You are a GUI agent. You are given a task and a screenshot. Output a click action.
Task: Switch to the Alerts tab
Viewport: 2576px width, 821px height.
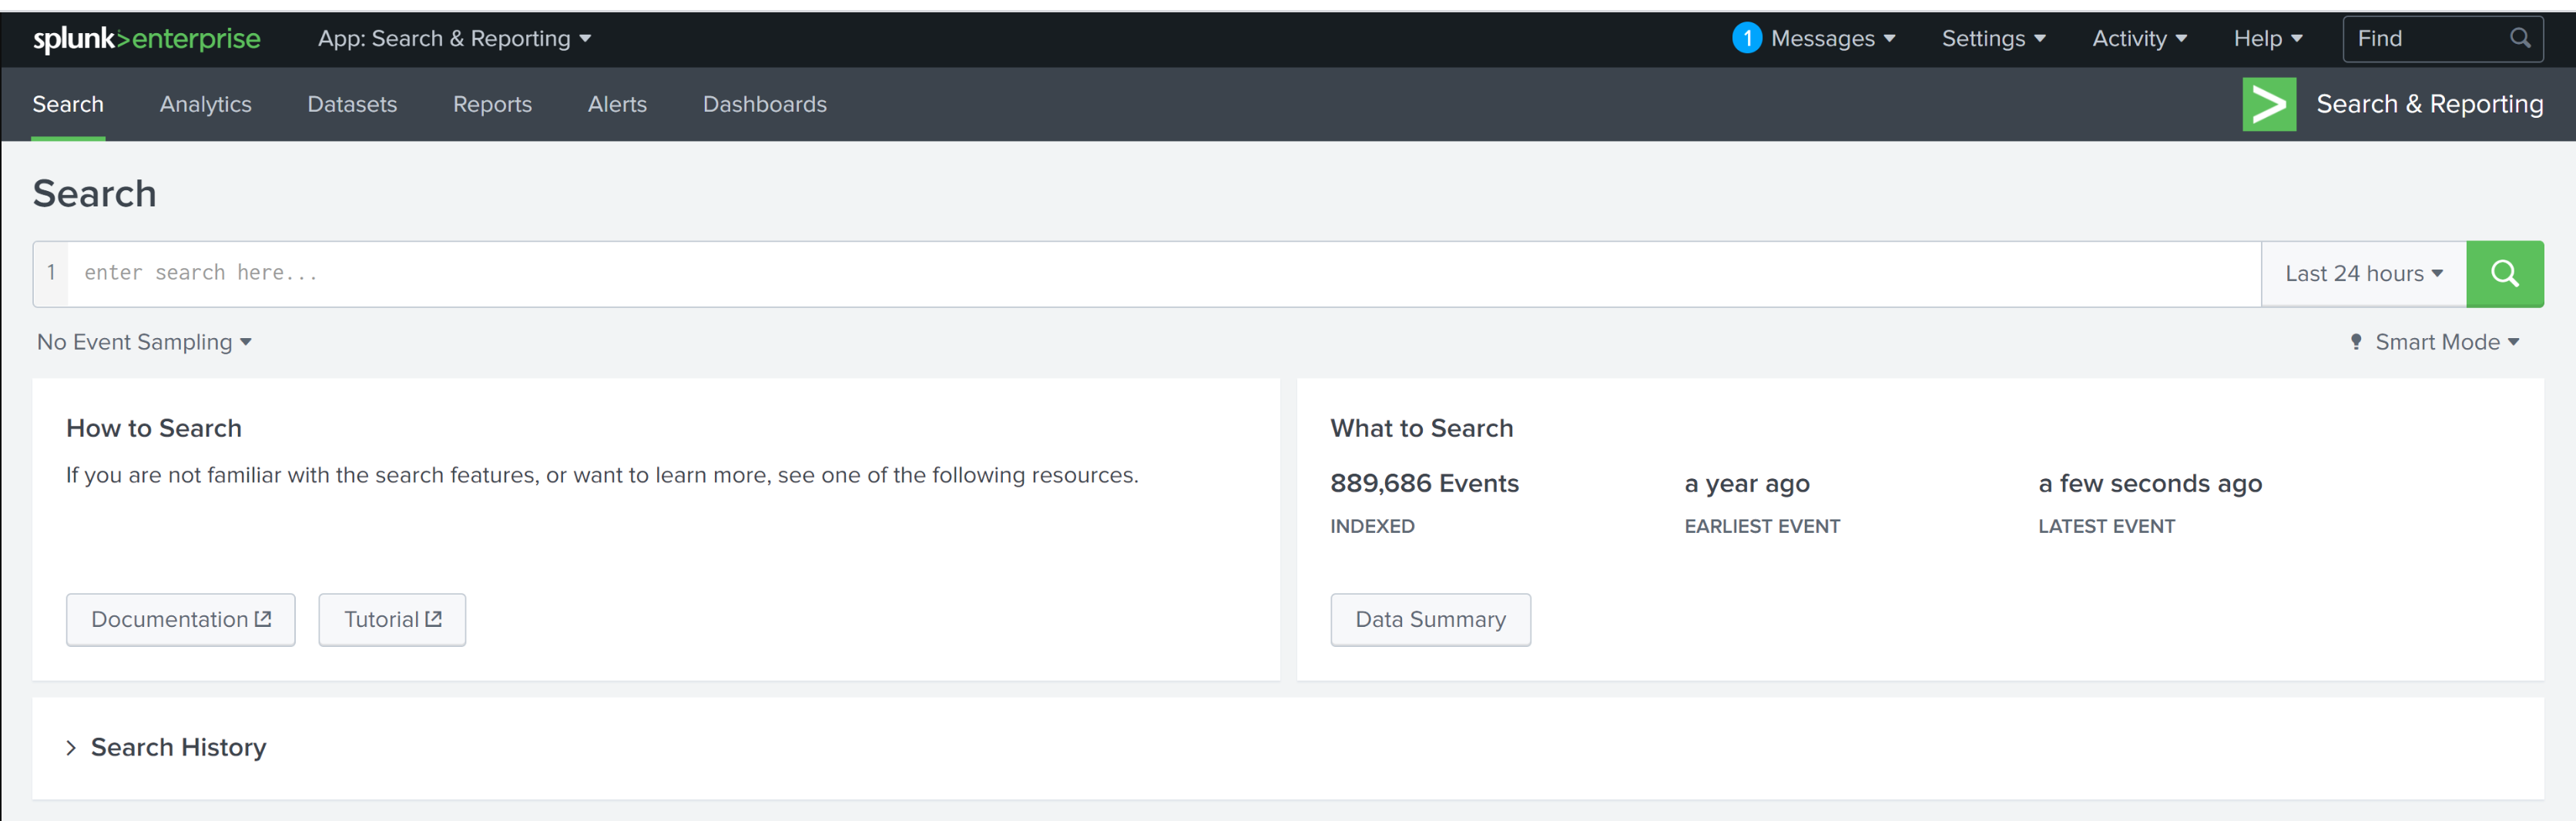pyautogui.click(x=617, y=104)
